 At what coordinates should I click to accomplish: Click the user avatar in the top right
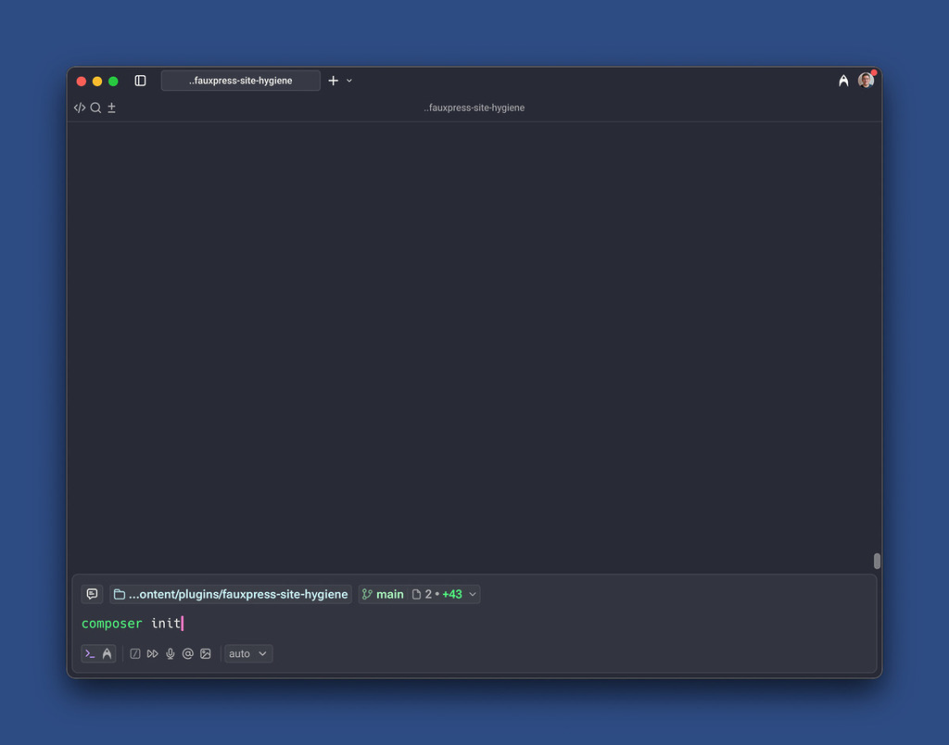click(866, 81)
